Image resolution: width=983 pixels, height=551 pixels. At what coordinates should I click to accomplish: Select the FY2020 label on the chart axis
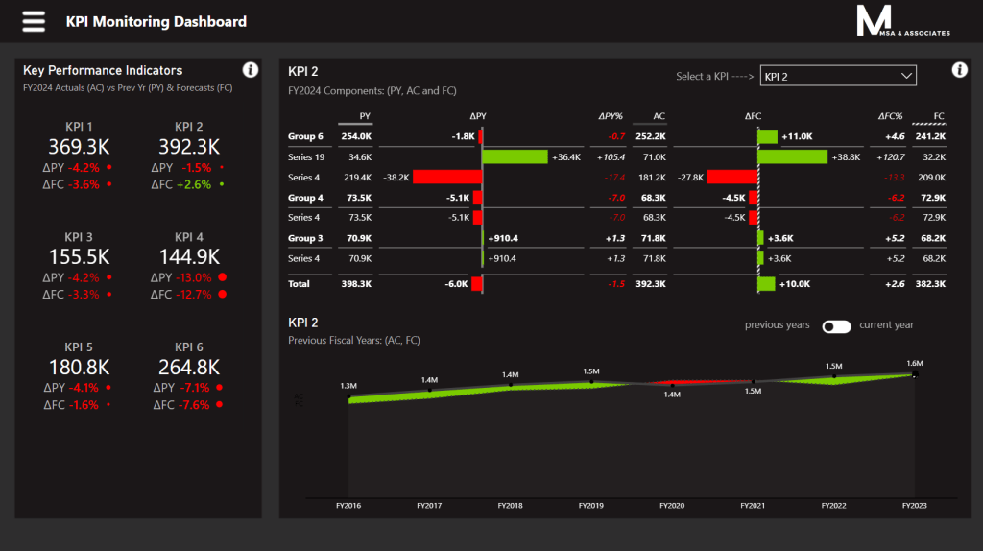click(671, 504)
